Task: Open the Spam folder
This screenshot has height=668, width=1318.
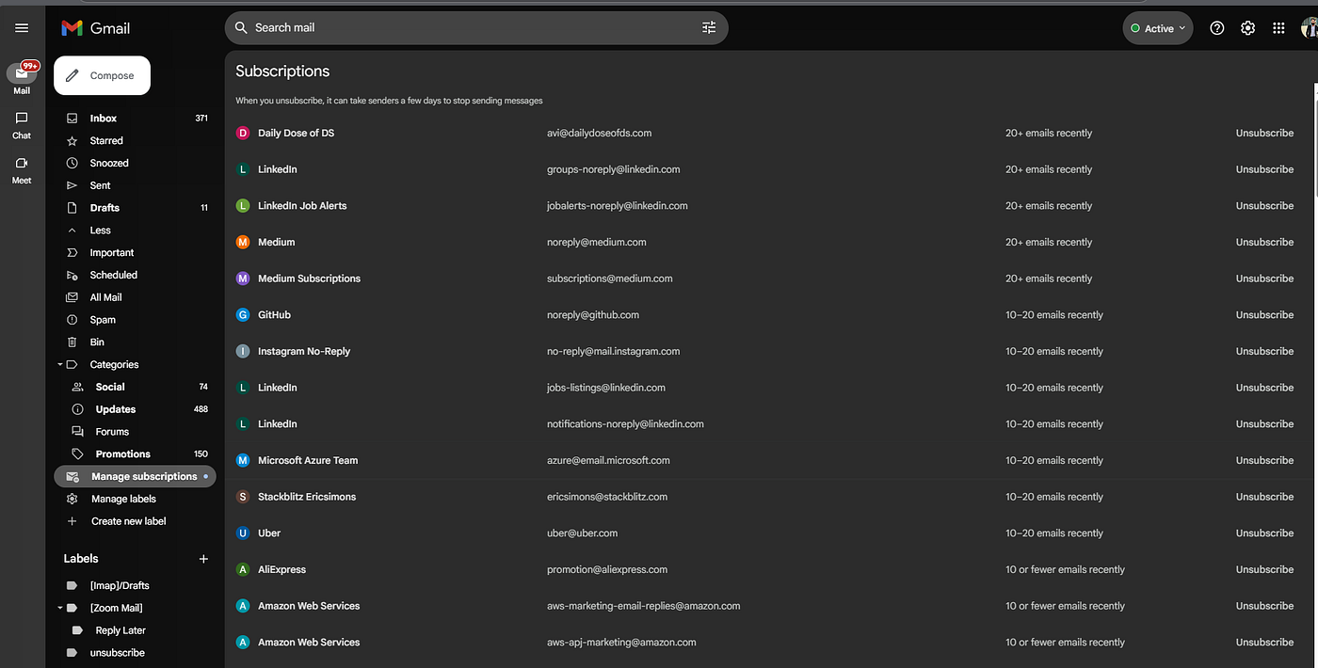Action: point(134,320)
